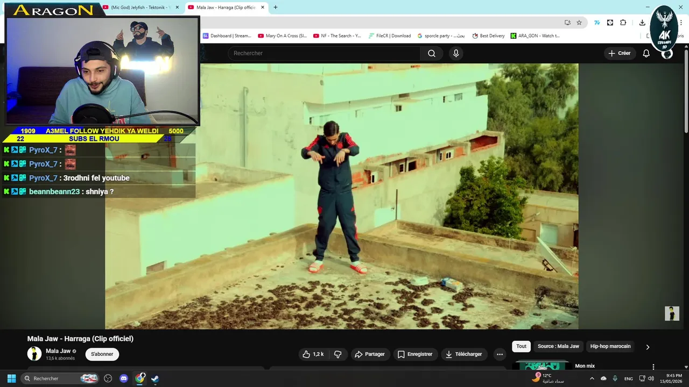Click the Partager share button

(370, 354)
